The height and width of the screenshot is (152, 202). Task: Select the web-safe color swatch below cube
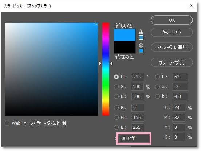click(x=141, y=51)
